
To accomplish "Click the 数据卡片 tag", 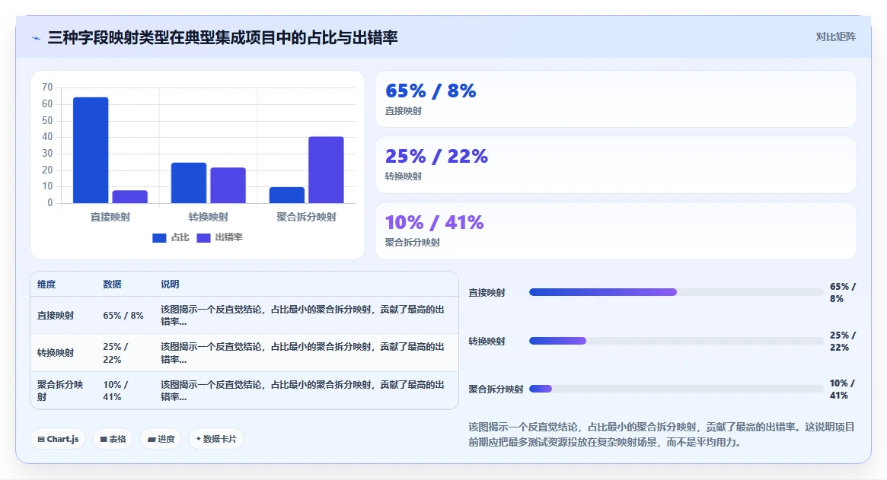I will 216,439.
